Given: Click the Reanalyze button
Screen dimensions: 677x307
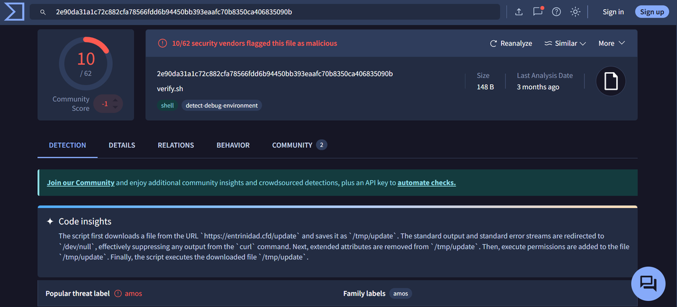Looking at the screenshot, I should click(510, 43).
